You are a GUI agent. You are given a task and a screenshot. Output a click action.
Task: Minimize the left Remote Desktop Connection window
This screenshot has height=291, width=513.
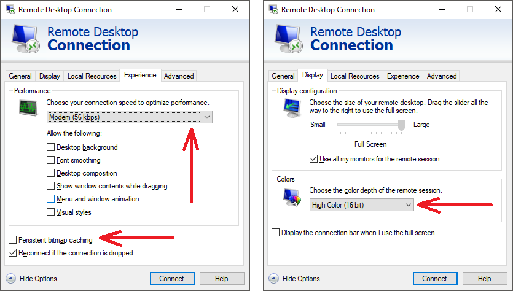point(179,9)
